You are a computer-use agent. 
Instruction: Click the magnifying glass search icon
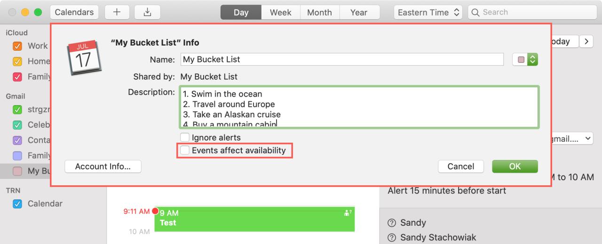pyautogui.click(x=475, y=13)
